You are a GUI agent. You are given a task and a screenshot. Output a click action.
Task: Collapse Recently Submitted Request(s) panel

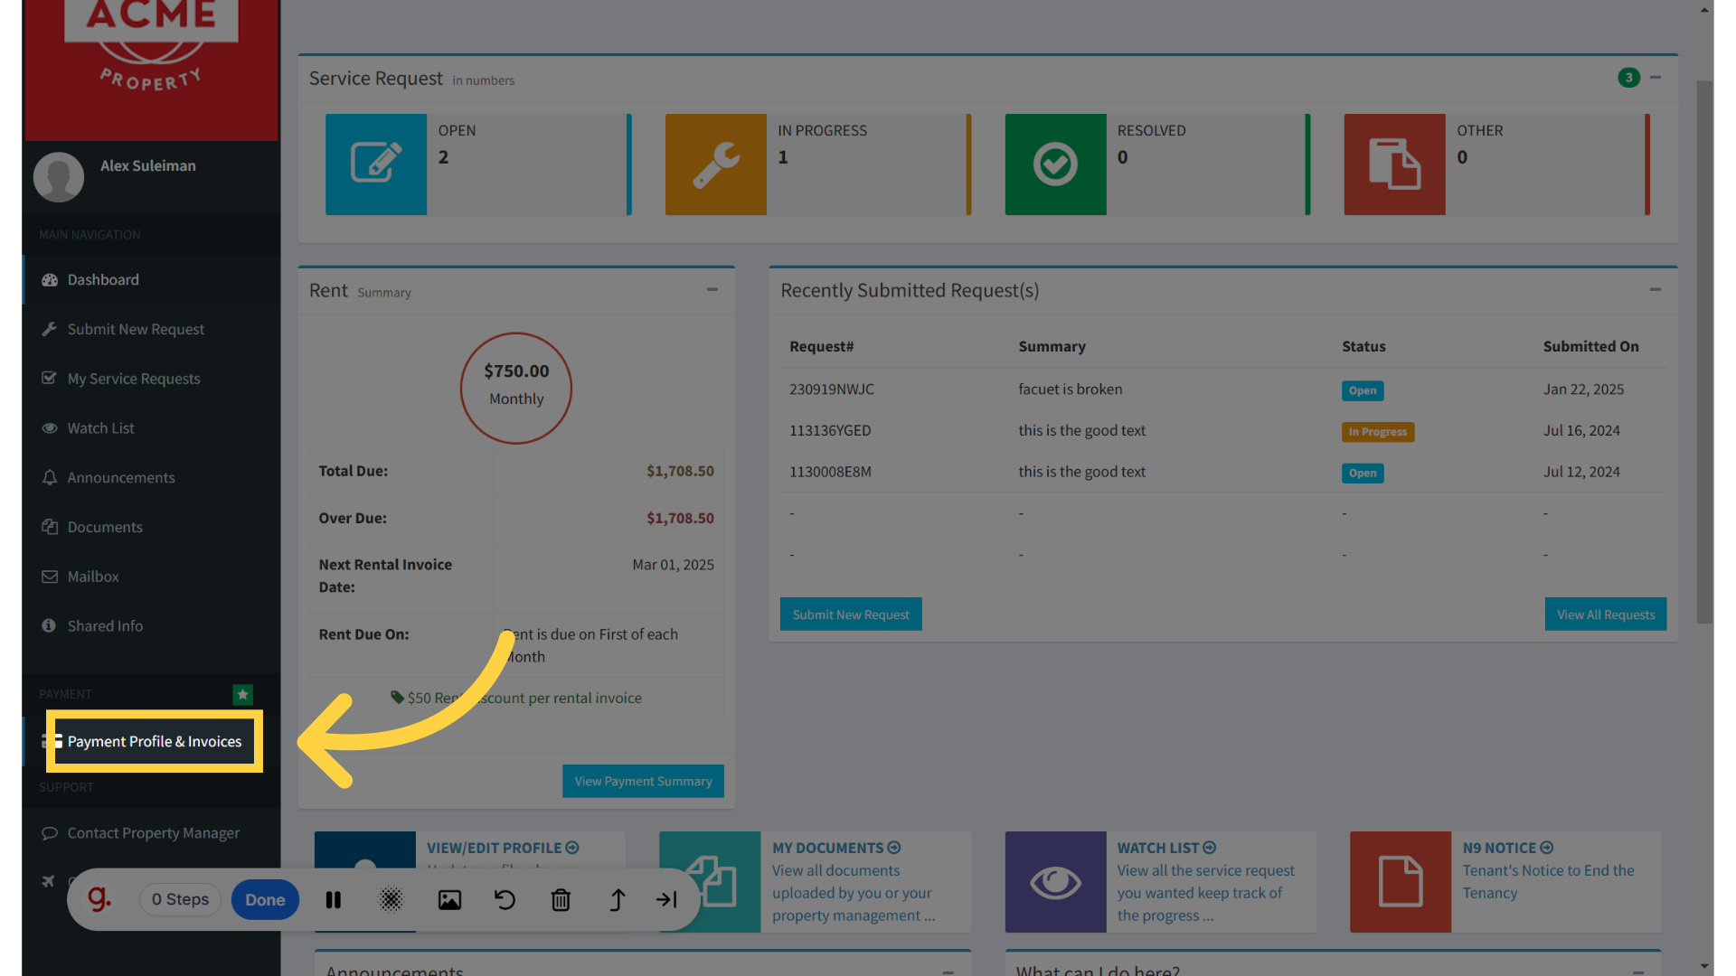[1656, 289]
